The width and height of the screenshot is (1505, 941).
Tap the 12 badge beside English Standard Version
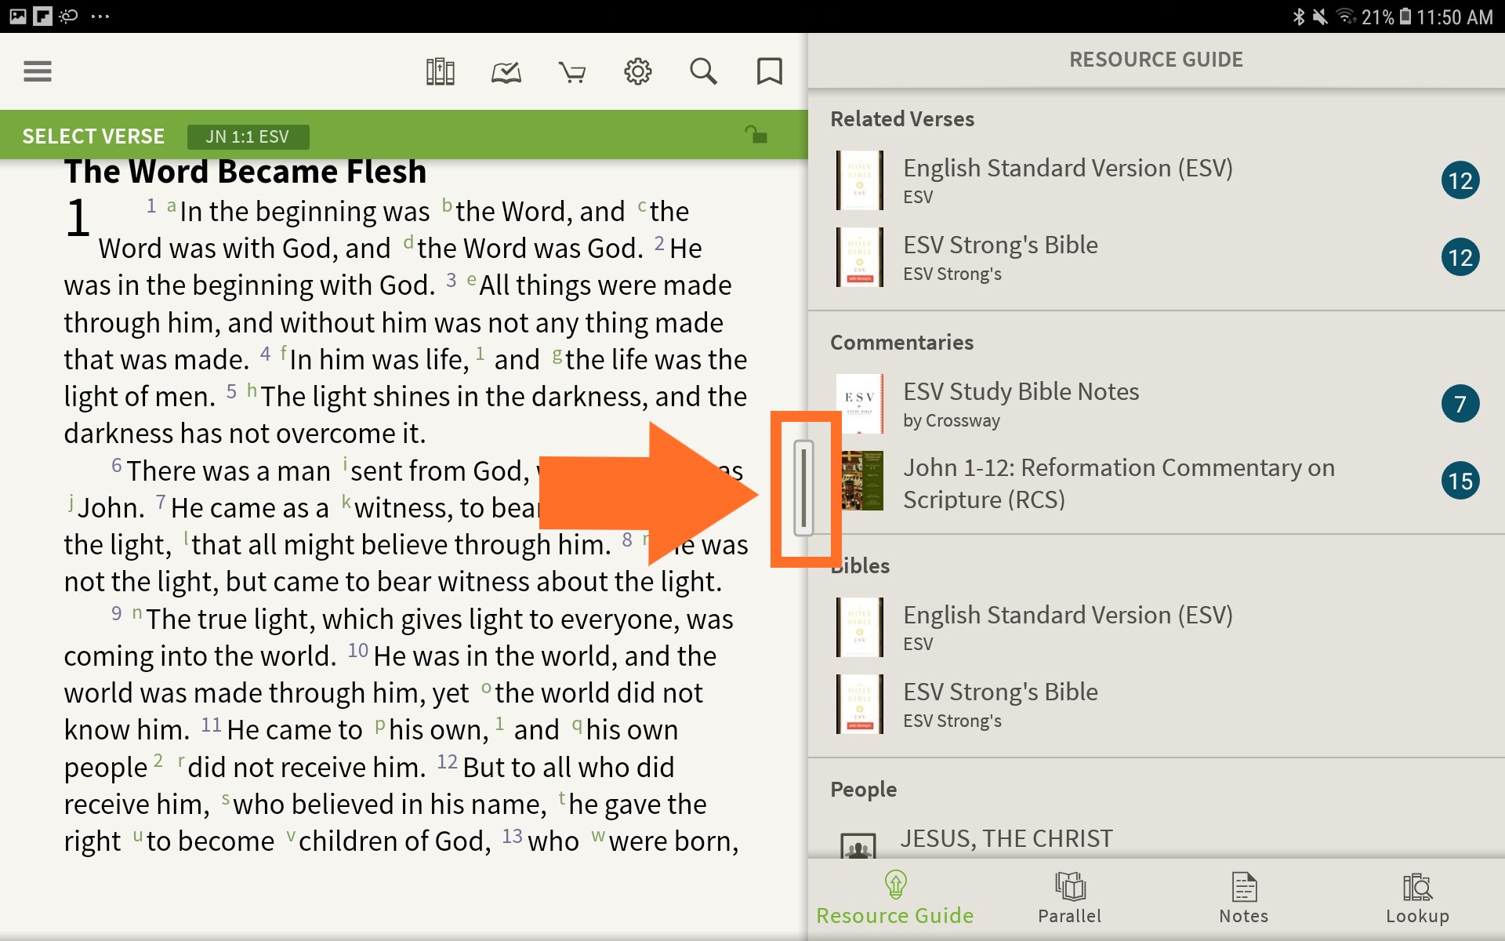click(1460, 180)
